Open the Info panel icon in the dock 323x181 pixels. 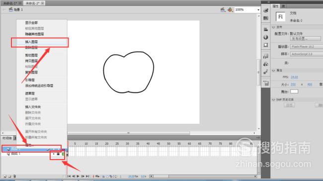[266, 37]
